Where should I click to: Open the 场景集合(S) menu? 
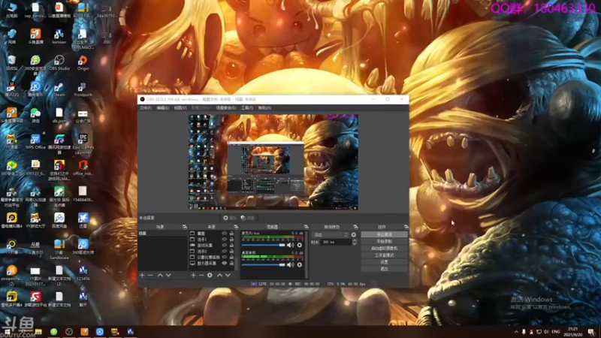[x=226, y=108]
